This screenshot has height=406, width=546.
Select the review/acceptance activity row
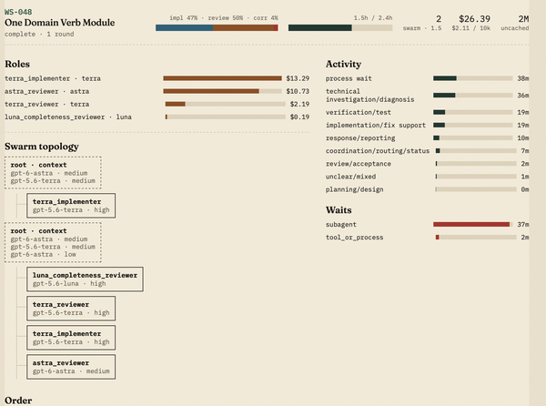point(428,164)
